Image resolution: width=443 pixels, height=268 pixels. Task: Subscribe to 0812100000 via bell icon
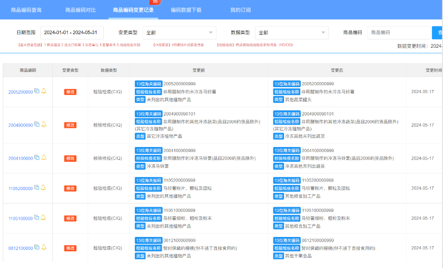(44, 247)
